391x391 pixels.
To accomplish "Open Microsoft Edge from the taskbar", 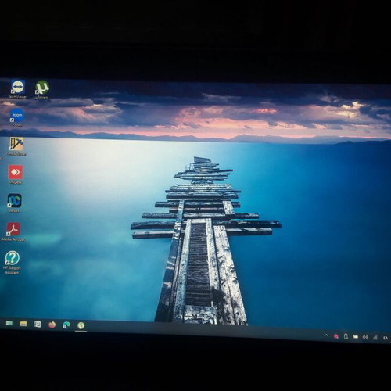I will [66, 325].
